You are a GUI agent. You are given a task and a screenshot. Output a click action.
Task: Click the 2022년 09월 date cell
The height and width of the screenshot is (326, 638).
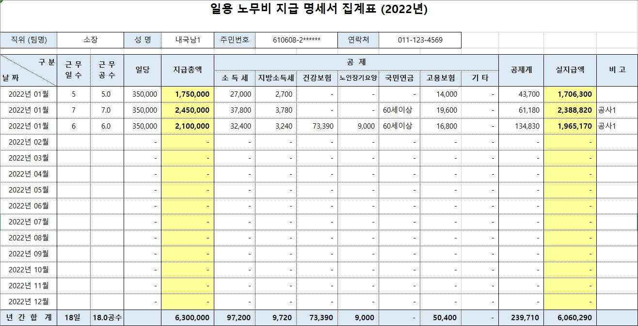pyautogui.click(x=29, y=254)
